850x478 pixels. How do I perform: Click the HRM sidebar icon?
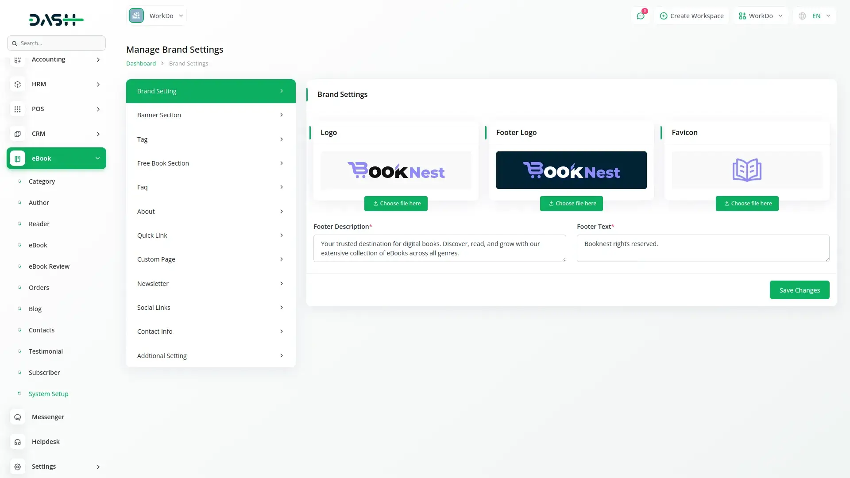tap(18, 84)
